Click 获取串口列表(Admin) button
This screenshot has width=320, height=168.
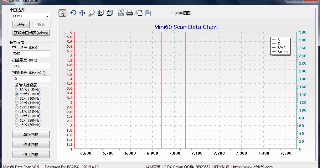tap(31, 33)
